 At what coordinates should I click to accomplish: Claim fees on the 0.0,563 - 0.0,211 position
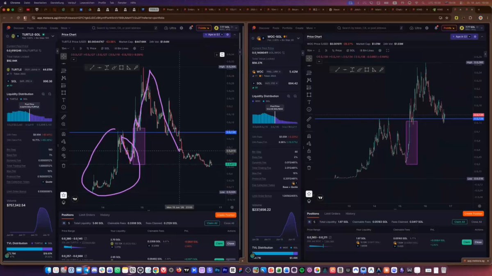(x=467, y=242)
